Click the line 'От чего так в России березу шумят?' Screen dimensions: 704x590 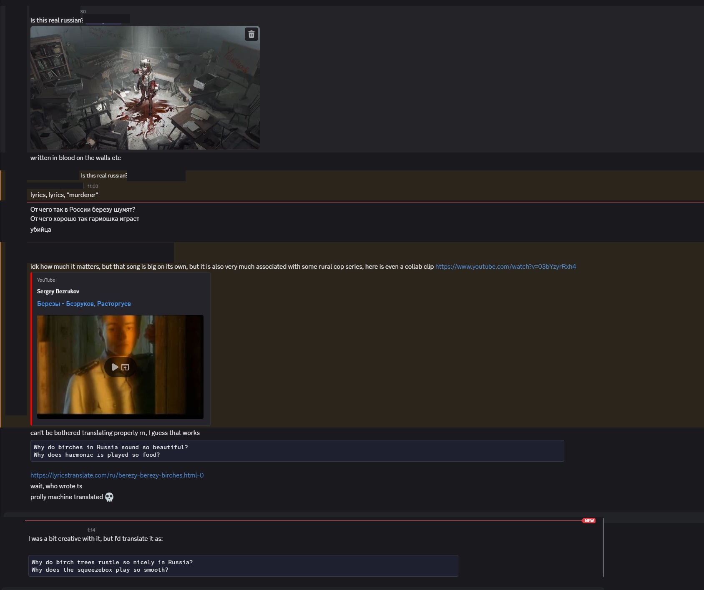click(x=83, y=210)
